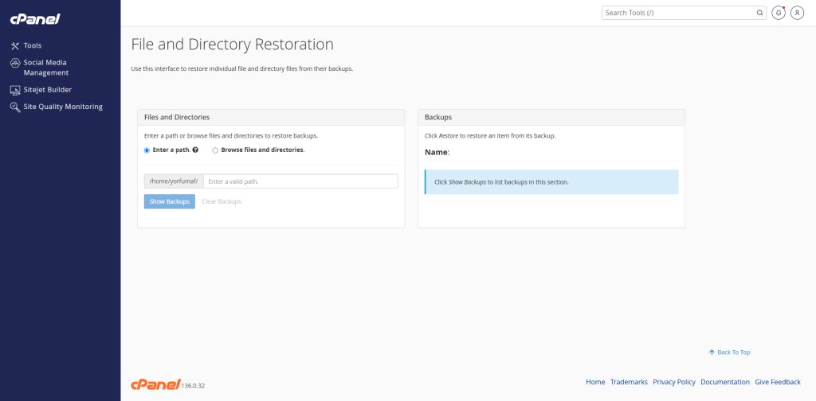
Task: Select Browse files and directories radio button
Action: pyautogui.click(x=215, y=150)
